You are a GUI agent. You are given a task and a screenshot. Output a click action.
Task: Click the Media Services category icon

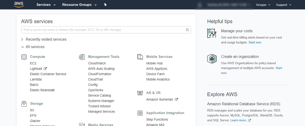point(82,125)
